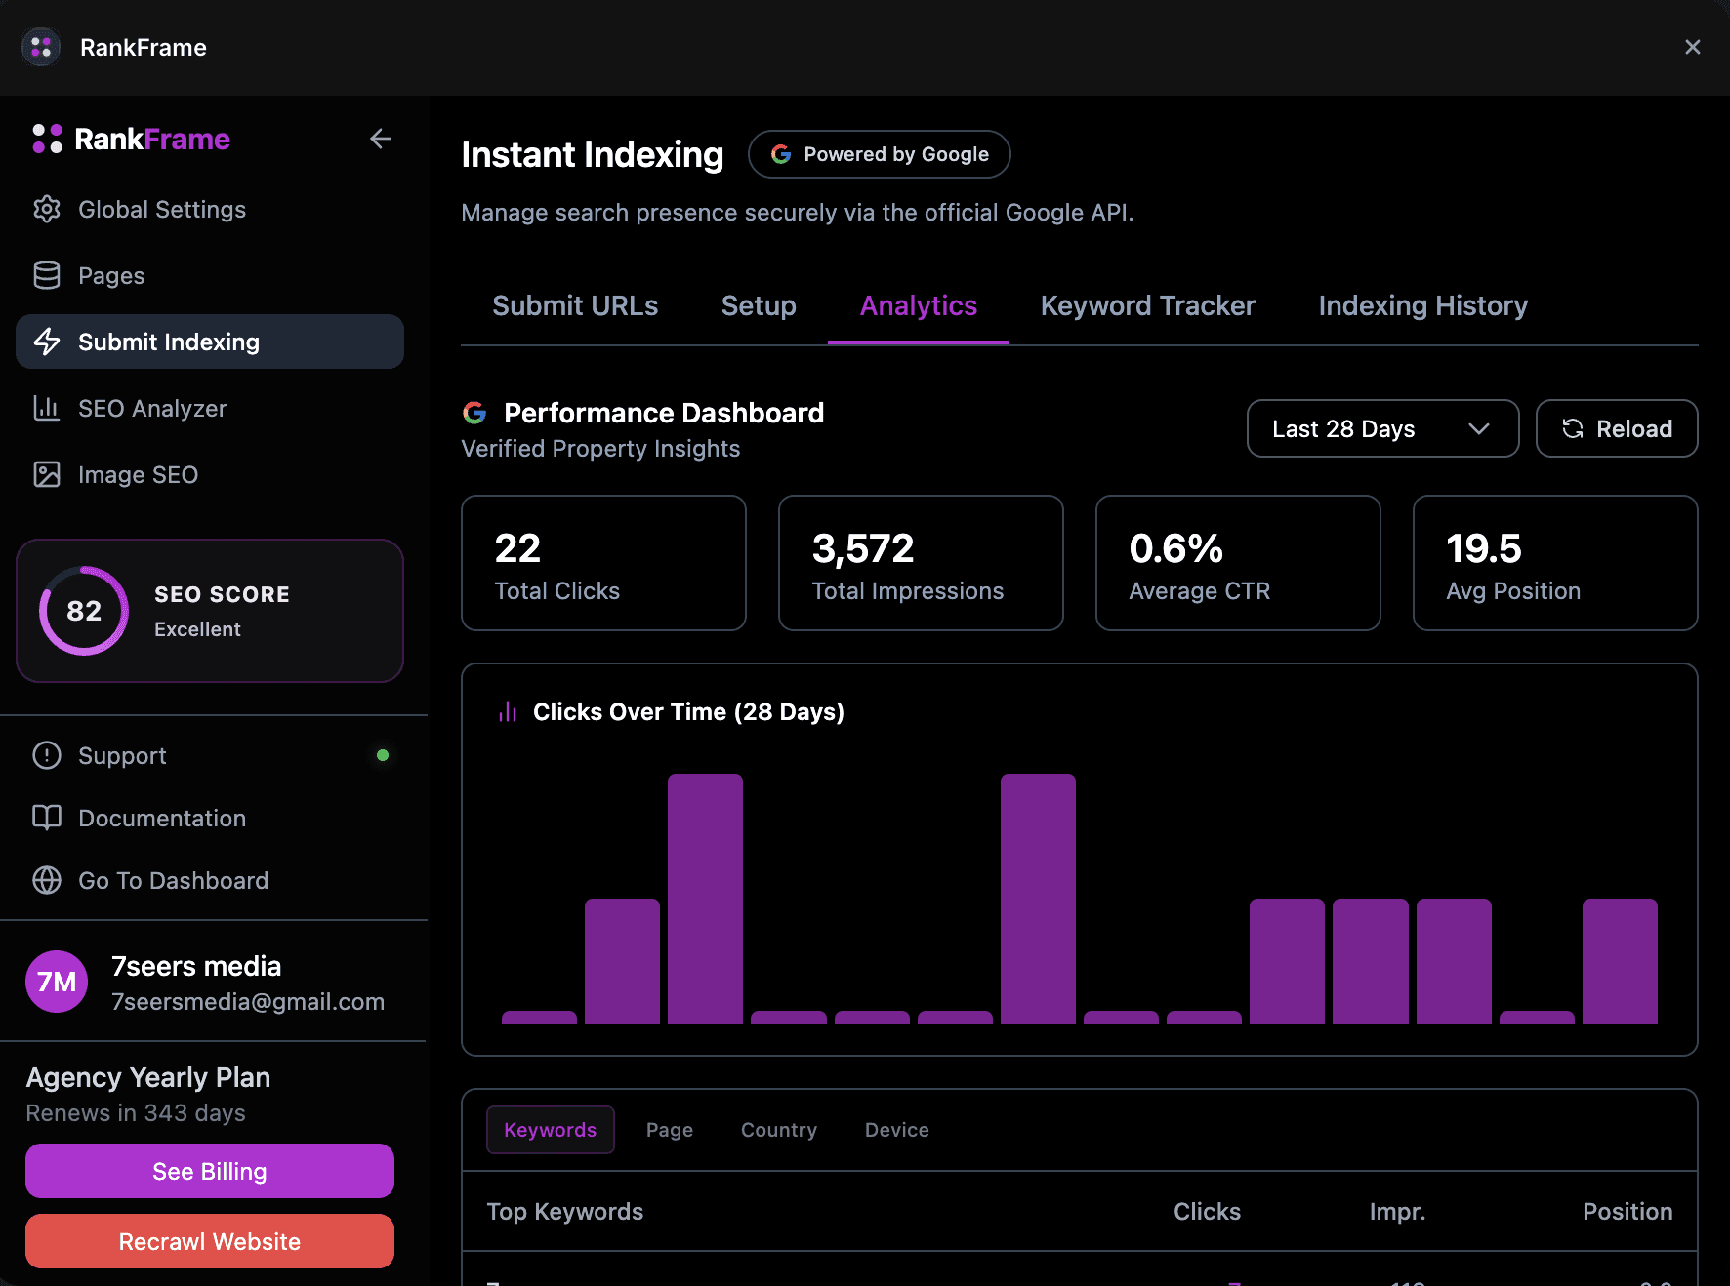Click the Submit Indexing lightning icon
Screen dimensions: 1730x1286
pos(47,342)
